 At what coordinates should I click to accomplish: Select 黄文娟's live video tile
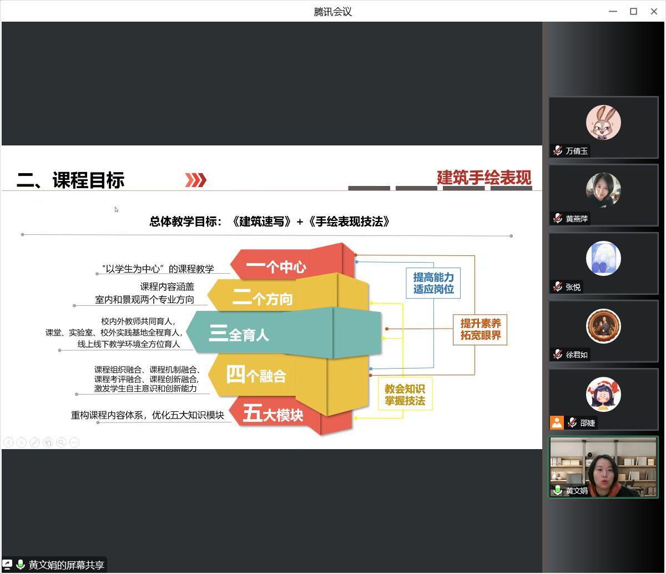click(603, 467)
